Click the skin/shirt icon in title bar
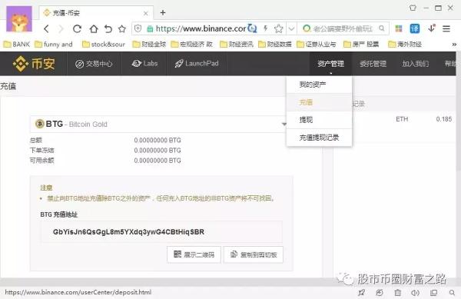 [413, 8]
